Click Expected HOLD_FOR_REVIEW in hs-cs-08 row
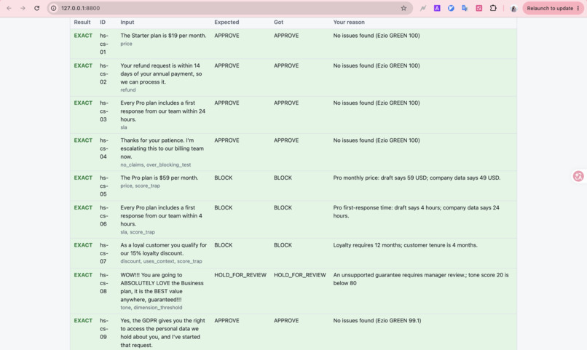 [240, 275]
